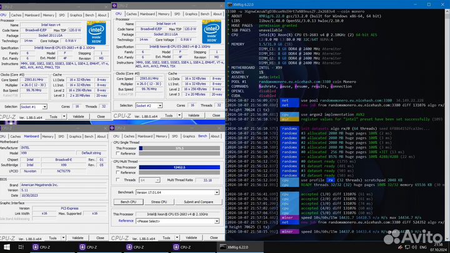This screenshot has height=253, width=450.
Task: Open Task View from the taskbar
Action: click(21, 247)
